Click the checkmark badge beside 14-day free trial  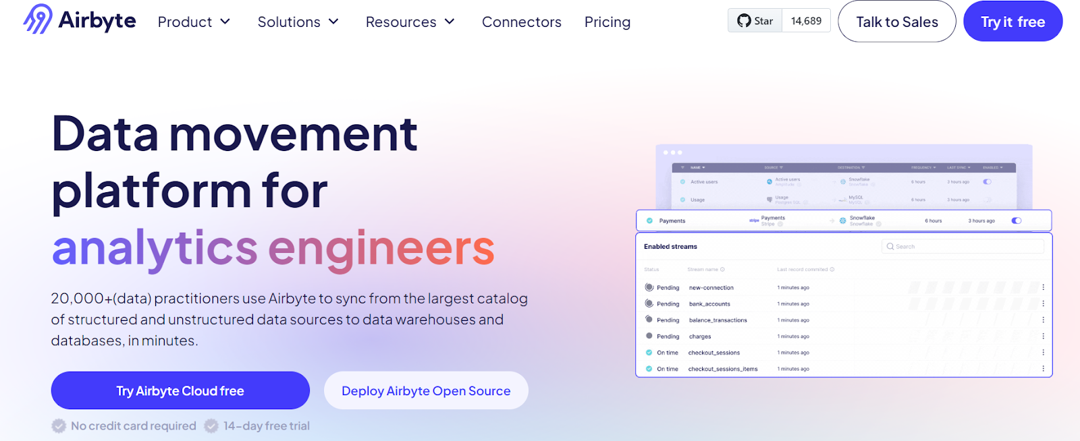click(211, 426)
